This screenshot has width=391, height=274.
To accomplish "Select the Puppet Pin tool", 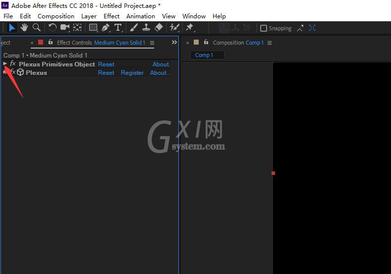I will [x=190, y=27].
